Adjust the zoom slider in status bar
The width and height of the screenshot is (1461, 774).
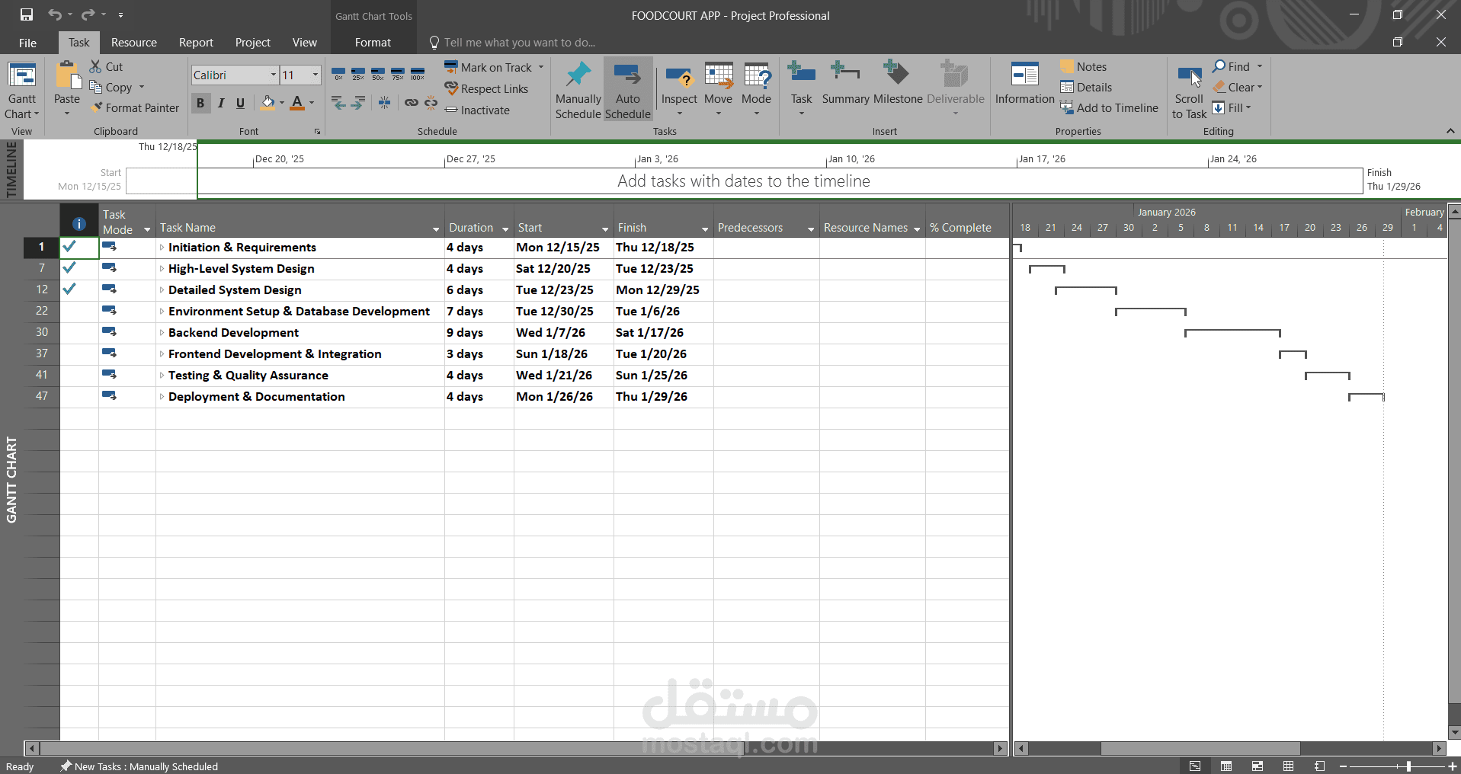tap(1408, 766)
